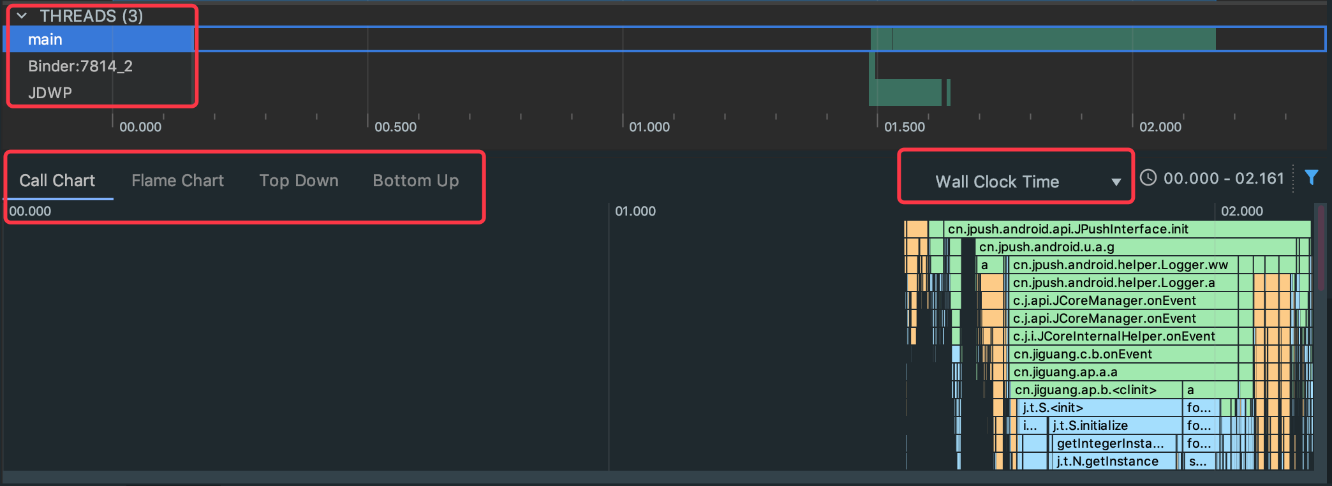Click the 01.500 mark on thread timeline

click(904, 127)
